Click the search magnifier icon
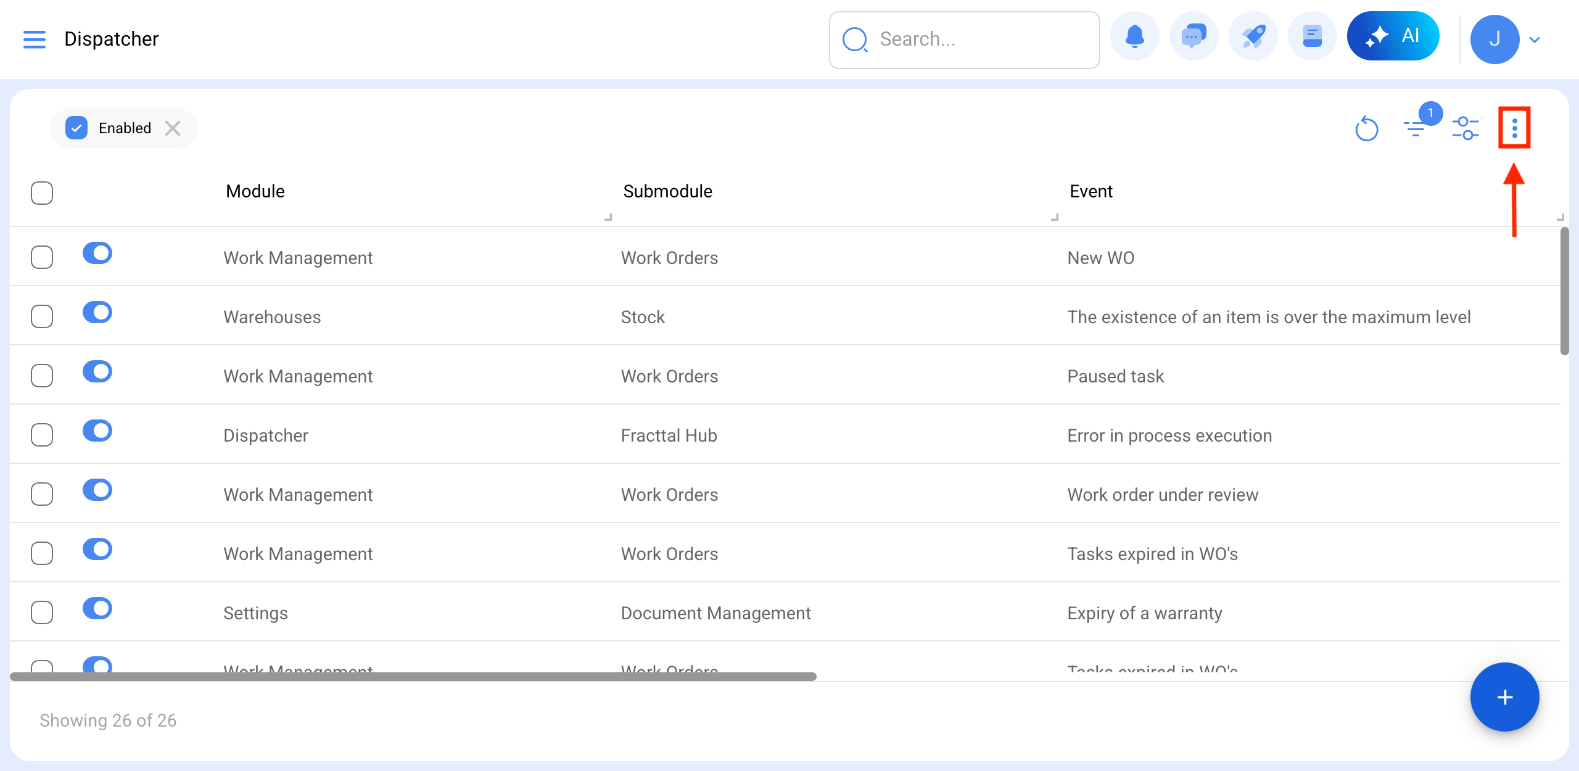Screen dimensions: 1579x771 [x=855, y=40]
